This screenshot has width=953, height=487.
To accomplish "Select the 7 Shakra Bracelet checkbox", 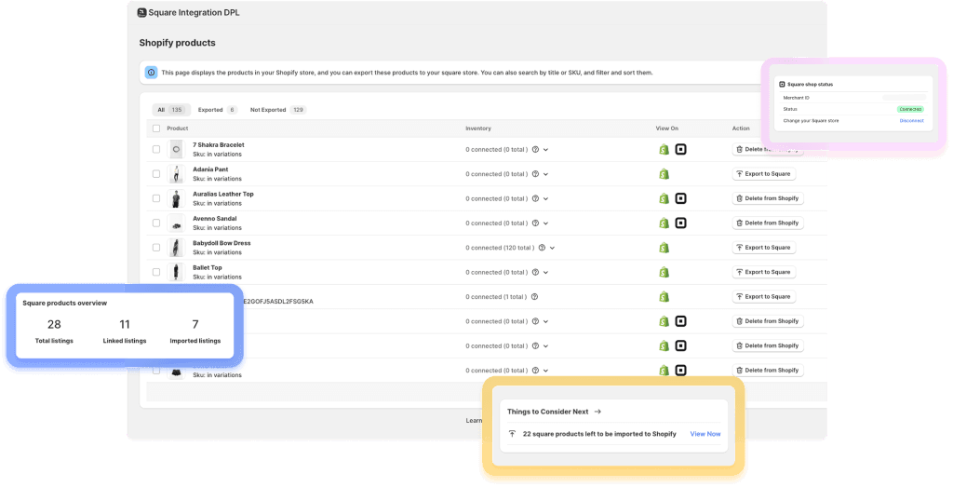I will click(156, 150).
